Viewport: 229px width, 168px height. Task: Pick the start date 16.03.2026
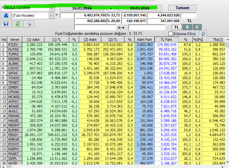[82, 8]
